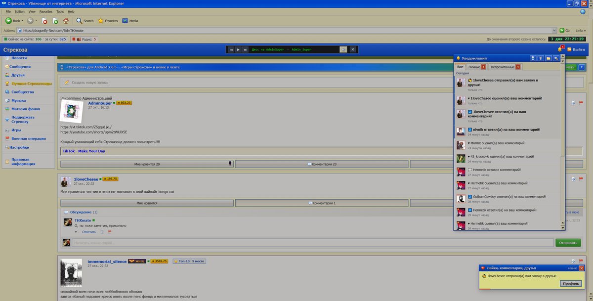Click the trash icon in Уведомления header
This screenshot has height=301, width=593.
(541, 58)
